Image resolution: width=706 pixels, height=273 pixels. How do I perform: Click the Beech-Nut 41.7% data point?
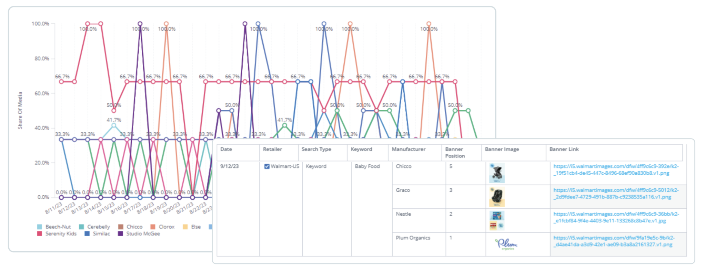click(114, 125)
